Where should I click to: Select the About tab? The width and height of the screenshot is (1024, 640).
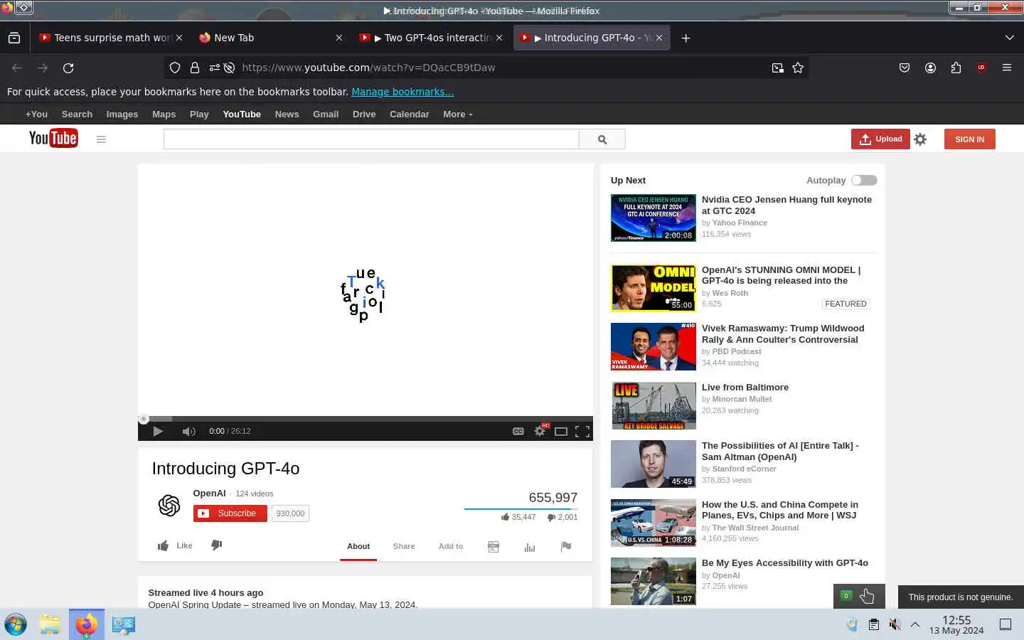point(358,546)
